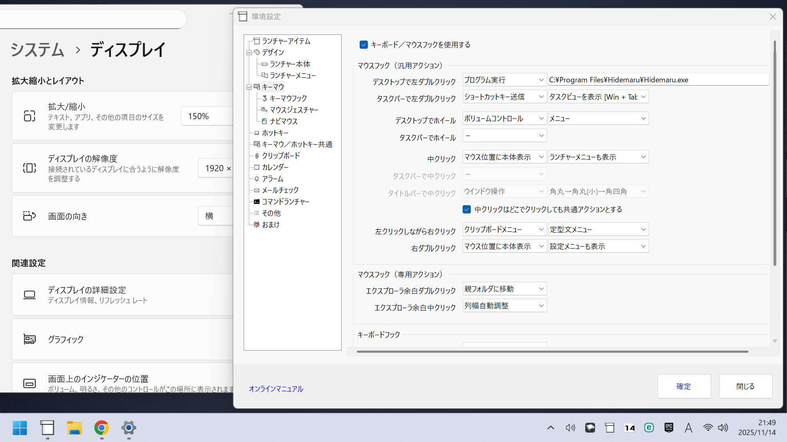Viewport: 787px width, 442px height.
Task: Open the Wi-Fi network tray icon
Action: click(x=707, y=428)
